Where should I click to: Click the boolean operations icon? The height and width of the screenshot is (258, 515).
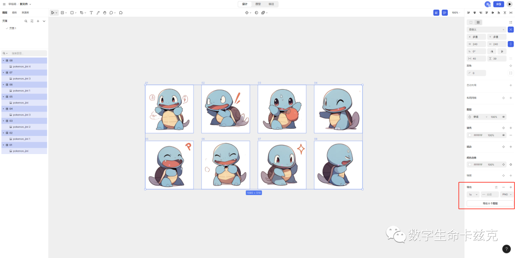[x=263, y=13]
